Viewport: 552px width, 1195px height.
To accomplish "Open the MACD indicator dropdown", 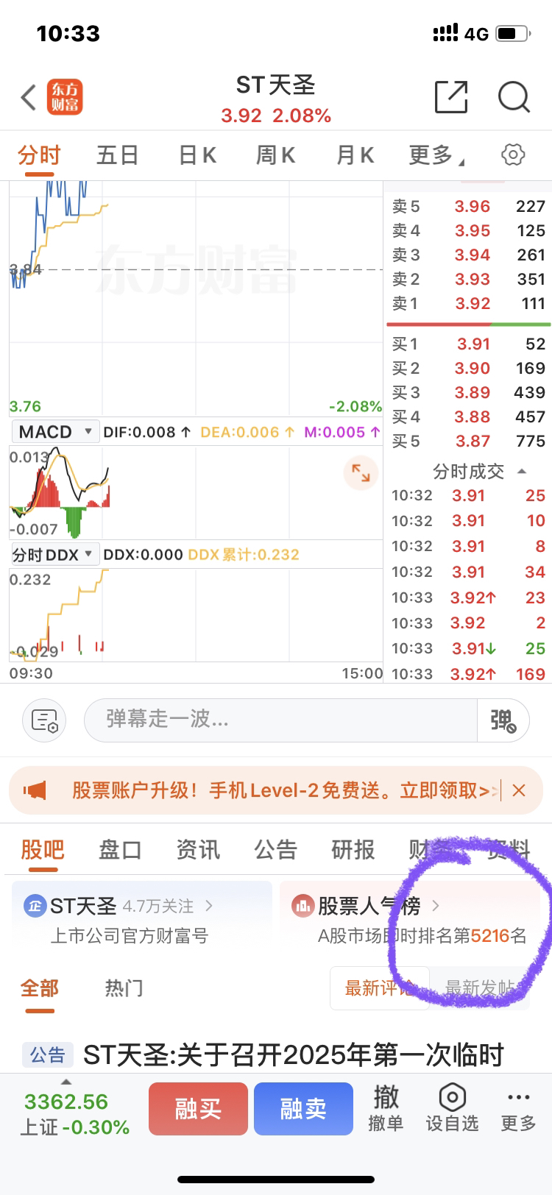I will (x=55, y=432).
